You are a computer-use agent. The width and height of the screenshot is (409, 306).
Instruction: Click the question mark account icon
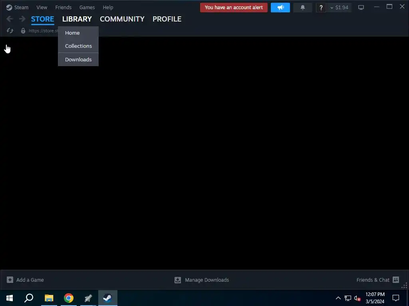pyautogui.click(x=321, y=8)
